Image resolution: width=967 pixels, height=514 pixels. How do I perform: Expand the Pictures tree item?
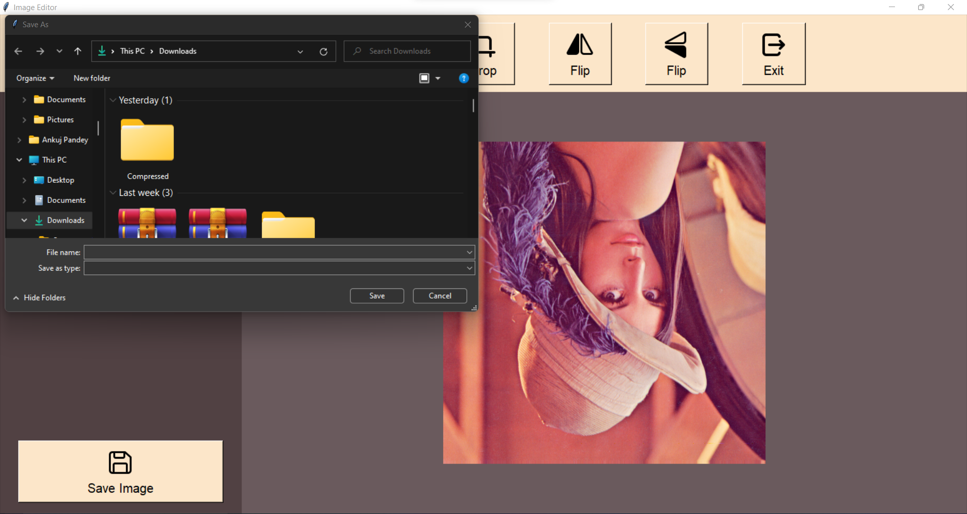coord(24,120)
